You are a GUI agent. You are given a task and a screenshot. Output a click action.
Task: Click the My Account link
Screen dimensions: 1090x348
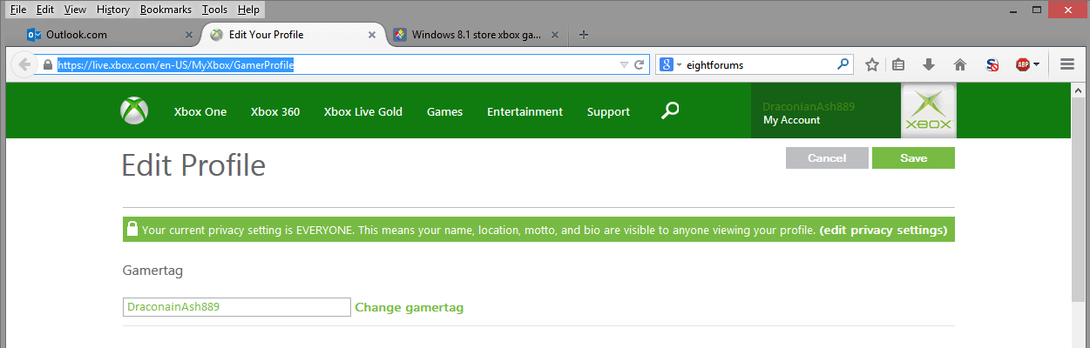tap(791, 120)
